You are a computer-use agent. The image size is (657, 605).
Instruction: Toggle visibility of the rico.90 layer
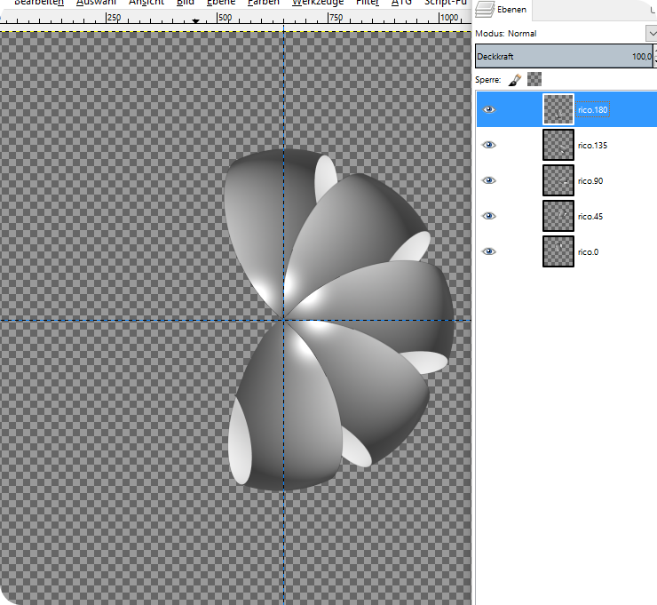488,180
